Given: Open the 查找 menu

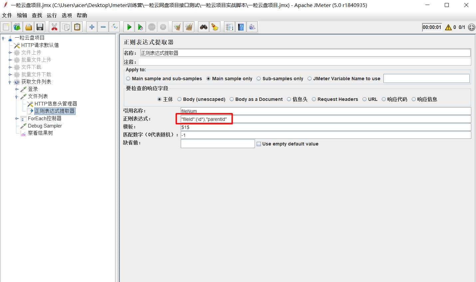Looking at the screenshot, I should pos(37,15).
